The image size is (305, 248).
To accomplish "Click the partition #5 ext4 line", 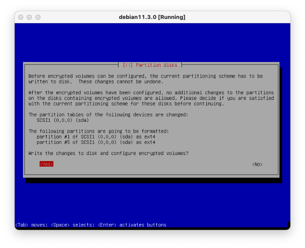I will 96,142.
